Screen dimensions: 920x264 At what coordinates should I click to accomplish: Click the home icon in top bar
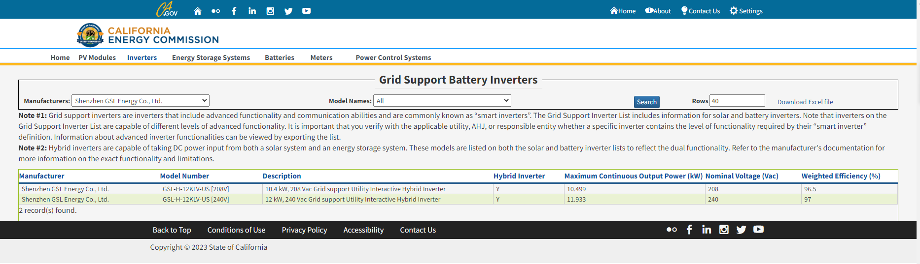(198, 11)
